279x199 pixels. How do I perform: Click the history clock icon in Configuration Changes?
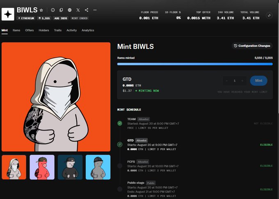[236, 46]
